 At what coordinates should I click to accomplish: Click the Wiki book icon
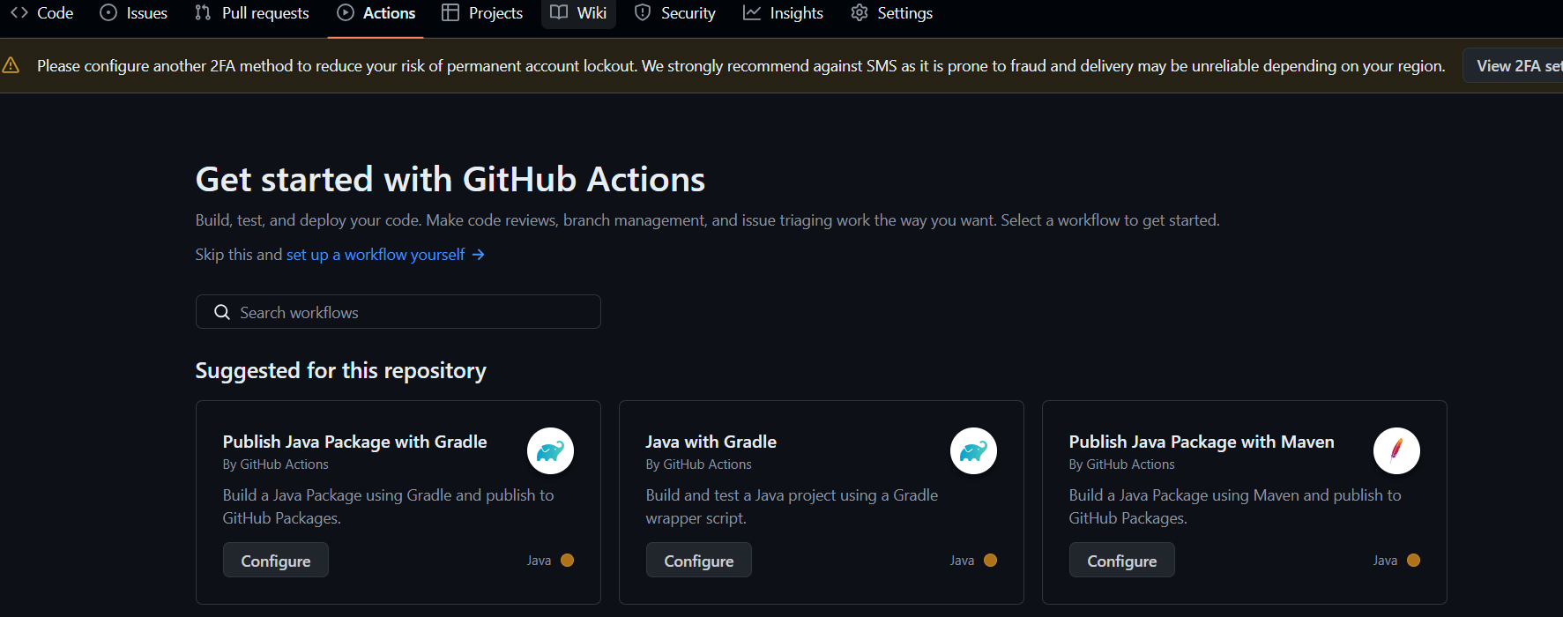559,12
